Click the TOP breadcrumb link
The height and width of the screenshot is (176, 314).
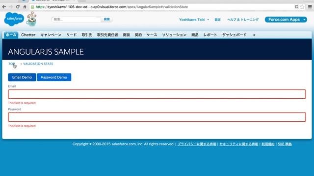point(11,64)
